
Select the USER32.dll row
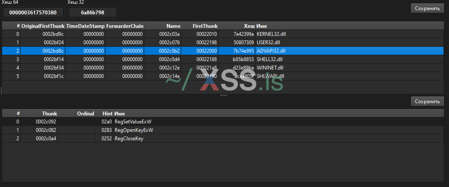(x=223, y=43)
